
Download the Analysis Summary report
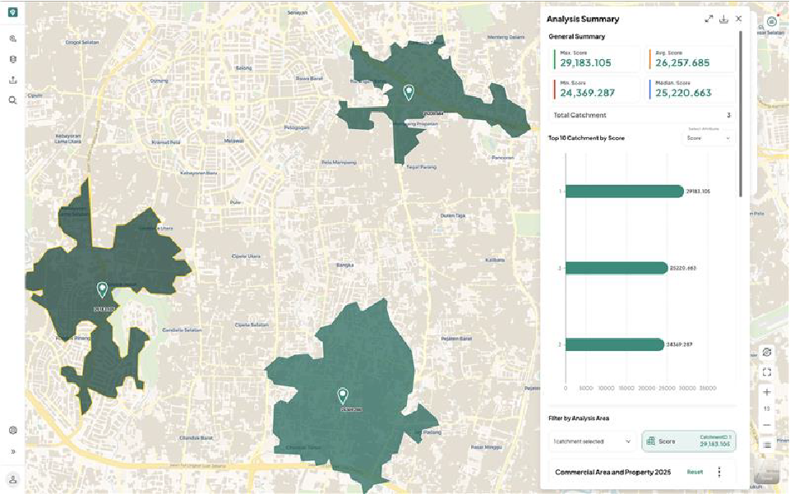(723, 19)
